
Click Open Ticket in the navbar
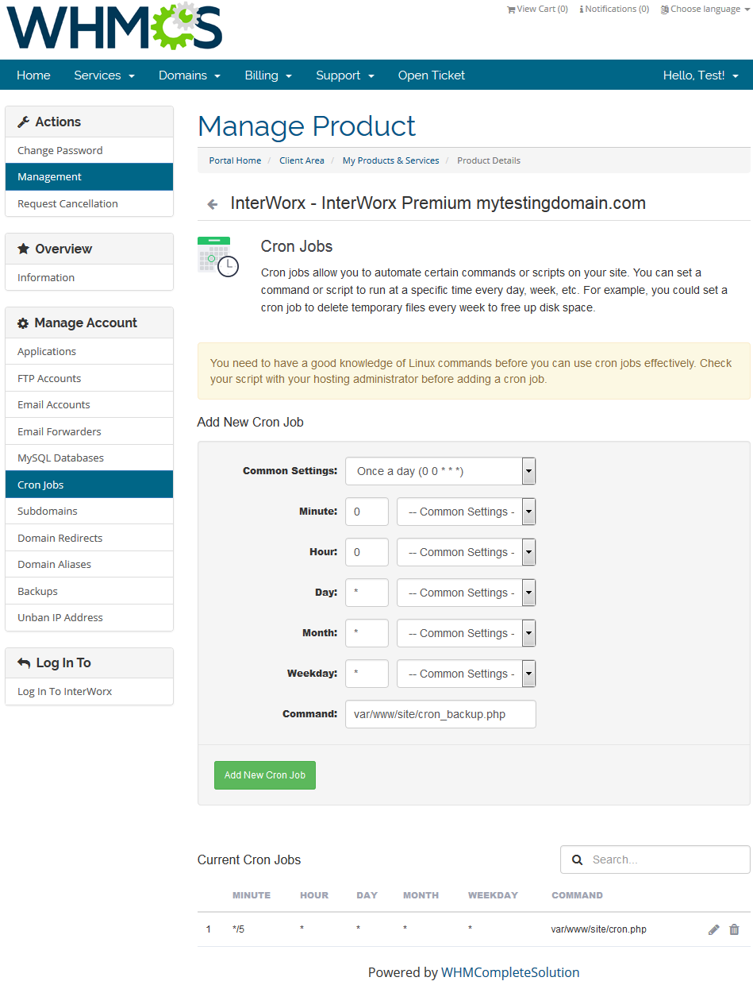[x=432, y=75]
